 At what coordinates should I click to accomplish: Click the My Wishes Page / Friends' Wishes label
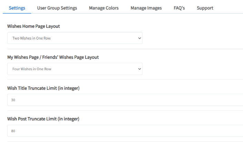point(53,57)
